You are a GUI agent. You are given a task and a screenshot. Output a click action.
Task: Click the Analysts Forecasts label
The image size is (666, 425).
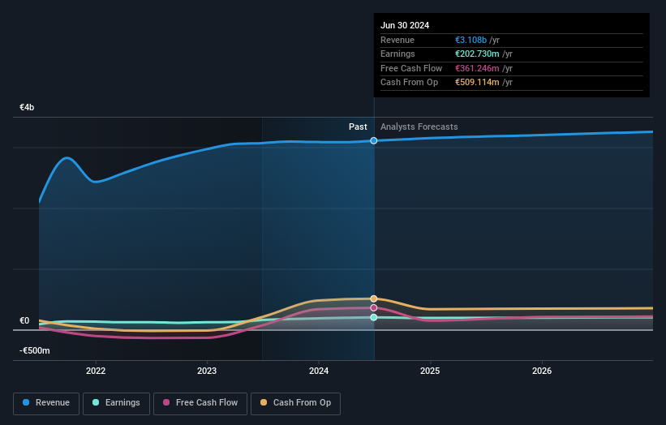(x=419, y=127)
